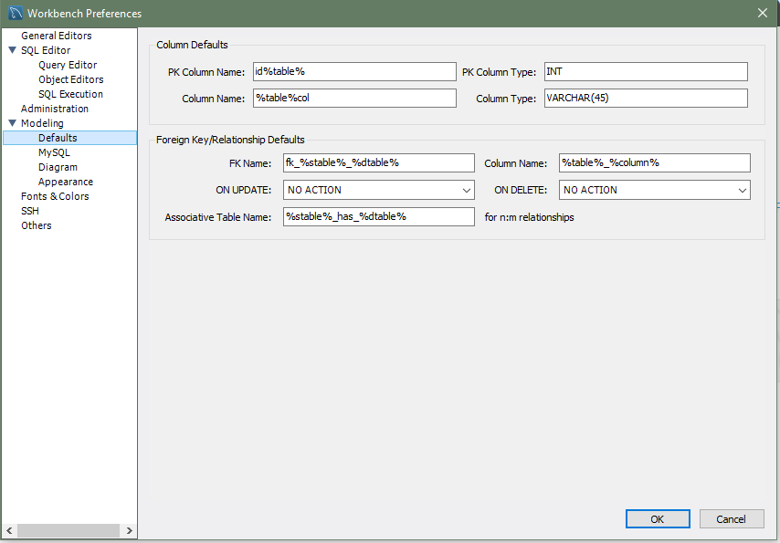Select SQL Execution in the tree
780x543 pixels.
tap(70, 94)
